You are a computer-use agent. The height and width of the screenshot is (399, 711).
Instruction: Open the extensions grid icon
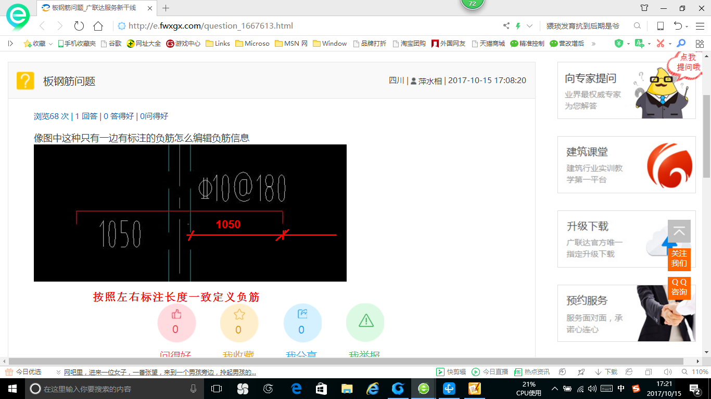[699, 44]
